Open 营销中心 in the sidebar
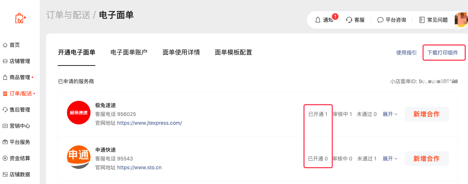Screen dimensions: 468x184 [20, 126]
